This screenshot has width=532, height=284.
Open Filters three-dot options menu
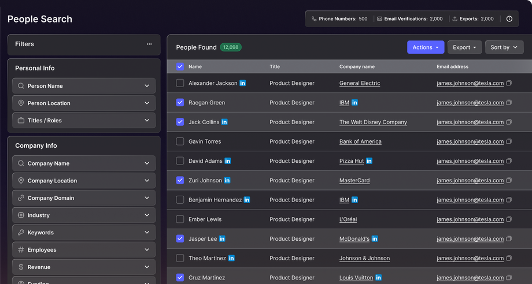pos(149,44)
